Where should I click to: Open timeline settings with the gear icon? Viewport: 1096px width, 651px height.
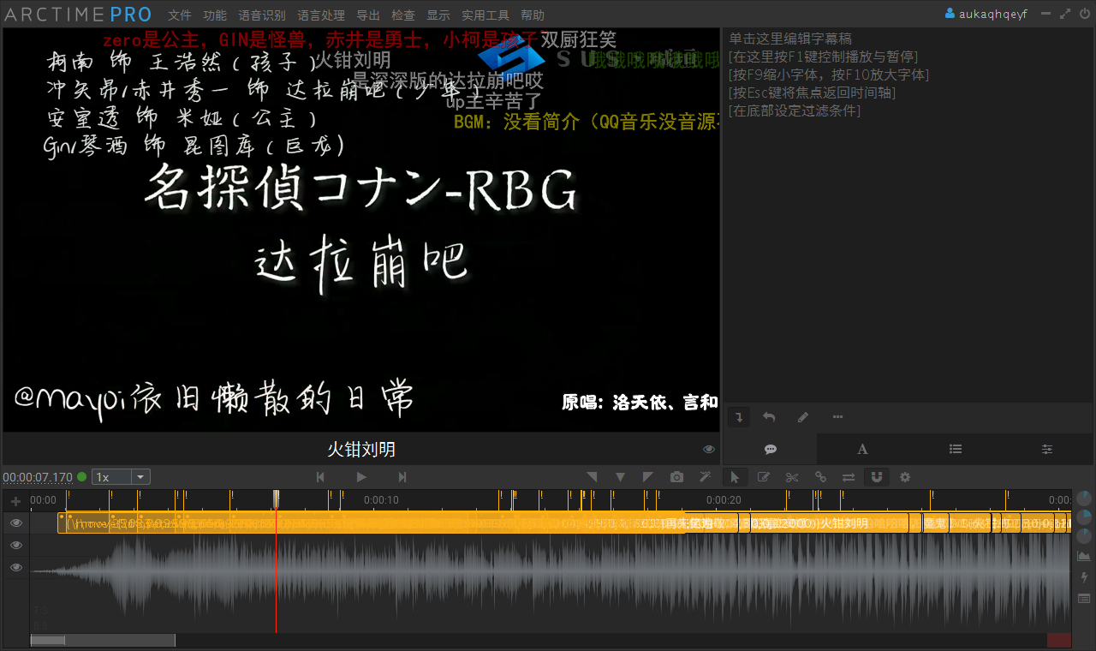905,477
